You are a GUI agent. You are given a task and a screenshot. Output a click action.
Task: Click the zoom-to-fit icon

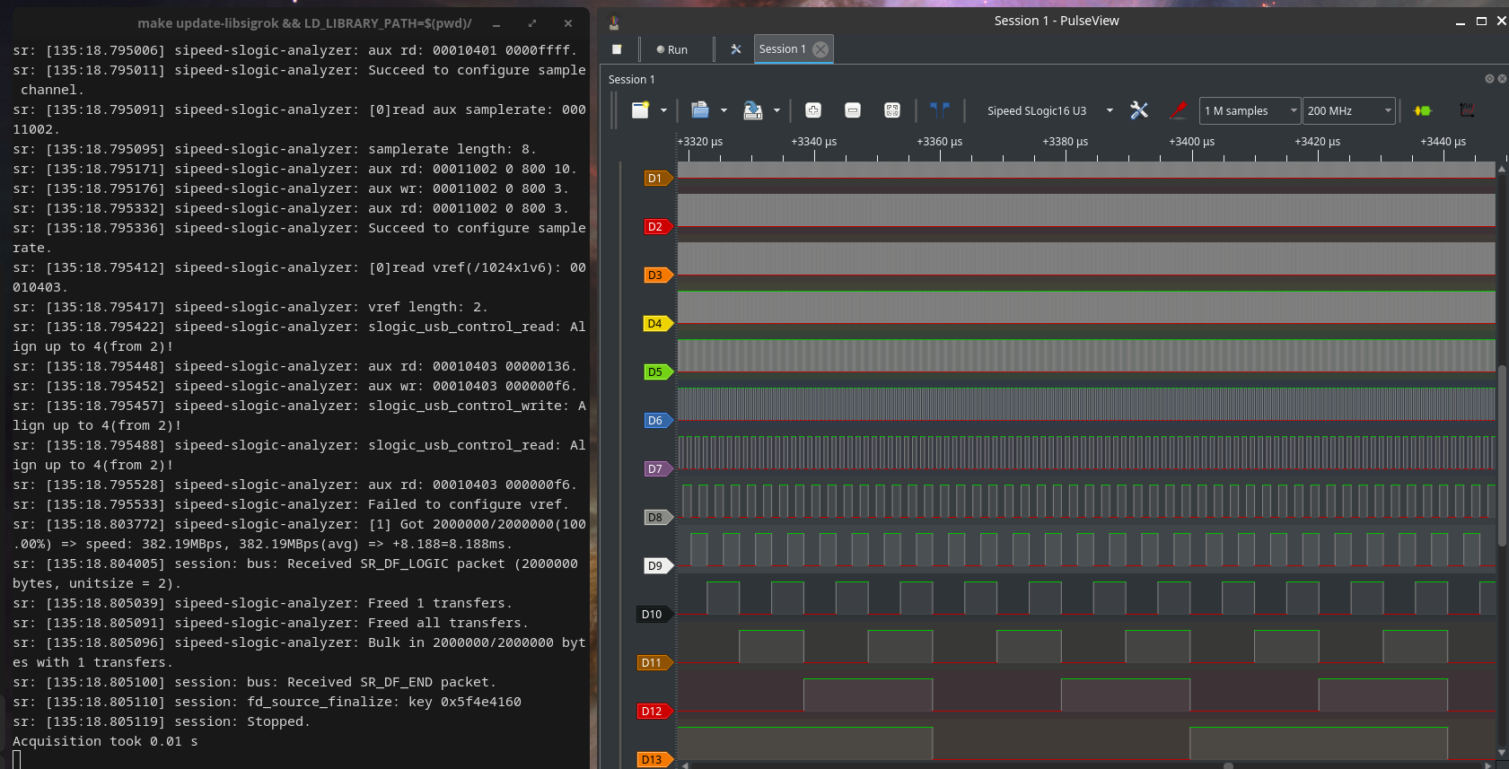[x=891, y=110]
